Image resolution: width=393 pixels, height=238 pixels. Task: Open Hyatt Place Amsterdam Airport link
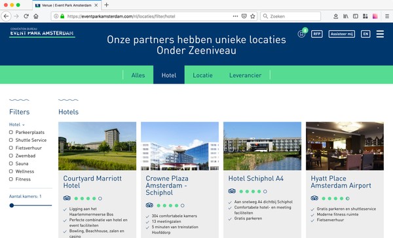[341, 182]
